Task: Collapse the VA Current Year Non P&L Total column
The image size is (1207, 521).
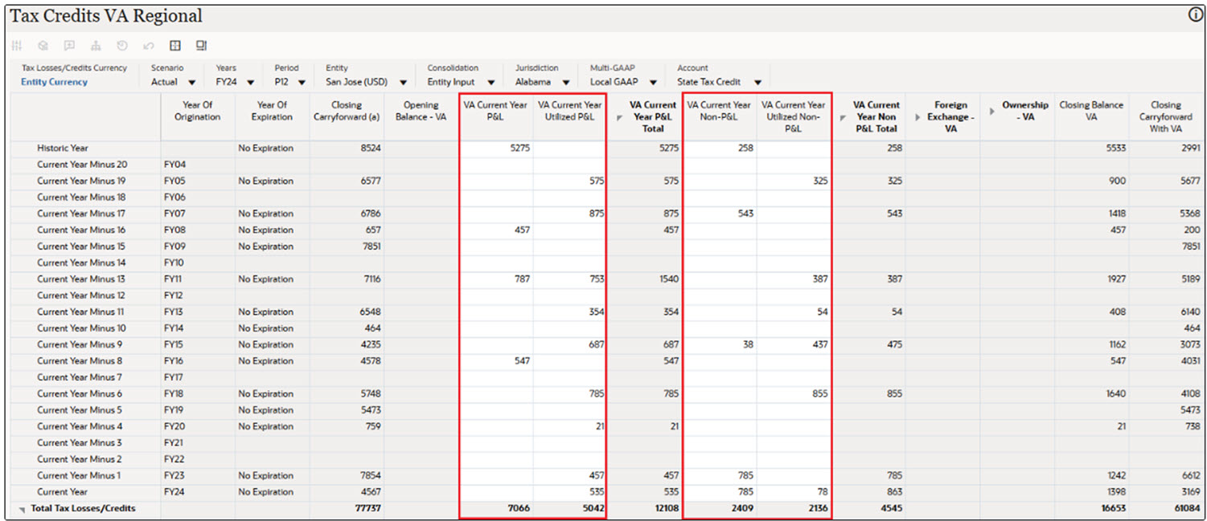Action: [841, 117]
